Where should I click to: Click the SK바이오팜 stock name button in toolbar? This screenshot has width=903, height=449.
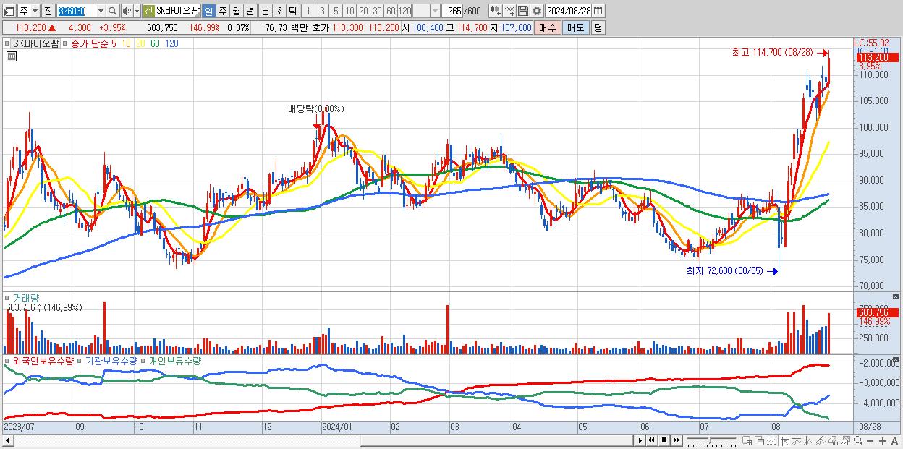pos(177,11)
